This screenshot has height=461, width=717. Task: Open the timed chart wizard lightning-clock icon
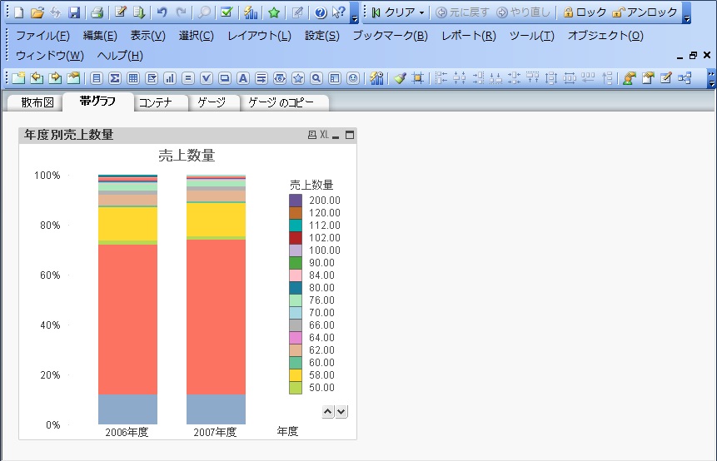click(x=376, y=78)
